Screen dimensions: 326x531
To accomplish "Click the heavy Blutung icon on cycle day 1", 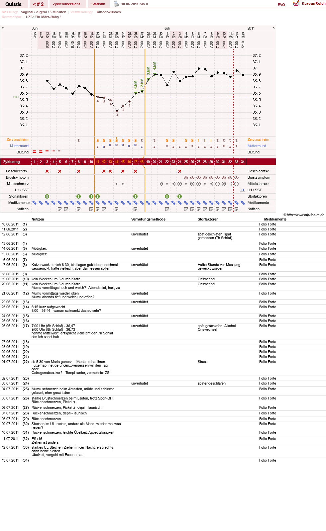I will coord(35,151).
